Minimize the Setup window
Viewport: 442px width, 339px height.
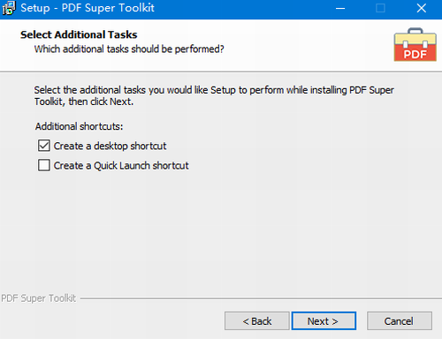coord(340,8)
